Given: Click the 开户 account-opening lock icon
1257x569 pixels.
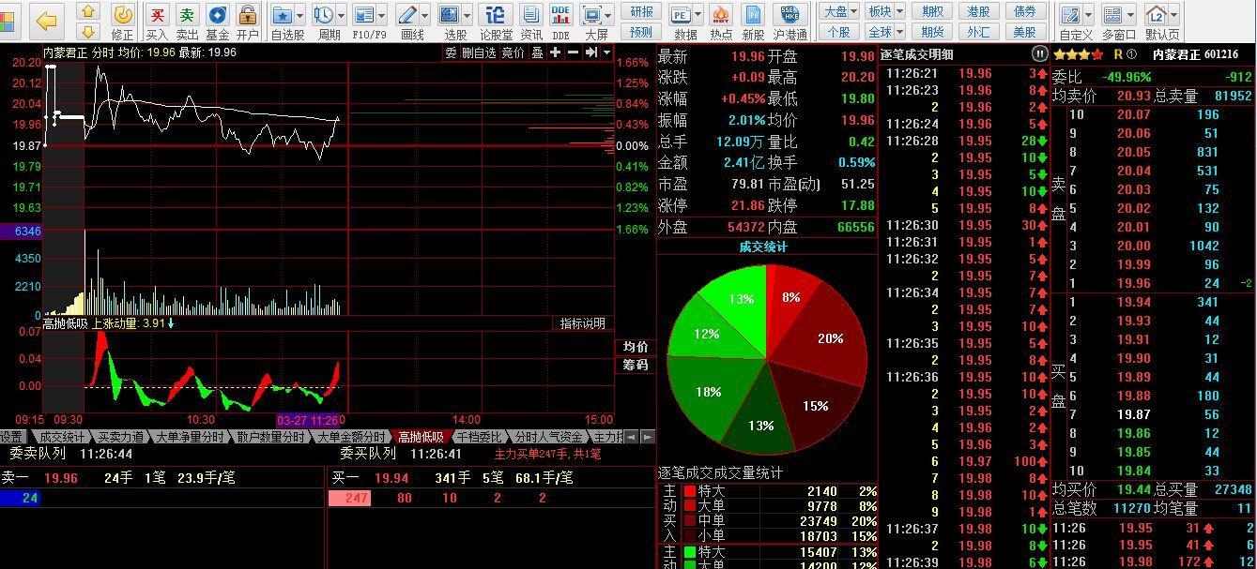Looking at the screenshot, I should [x=248, y=15].
